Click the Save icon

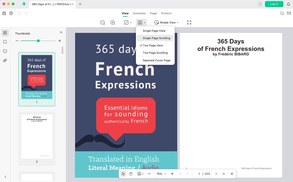coord(4,13)
